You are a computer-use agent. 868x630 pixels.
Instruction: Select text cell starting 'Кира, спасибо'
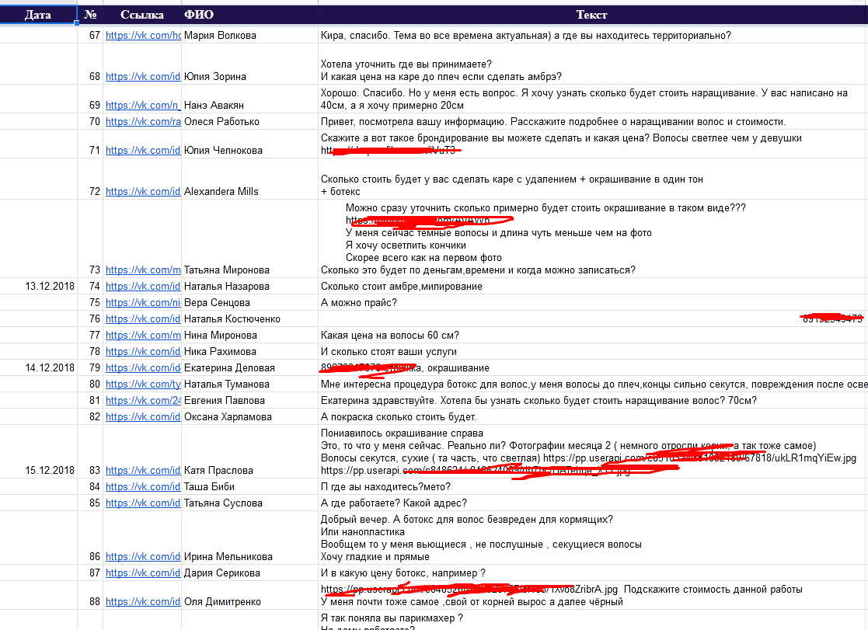pos(593,36)
